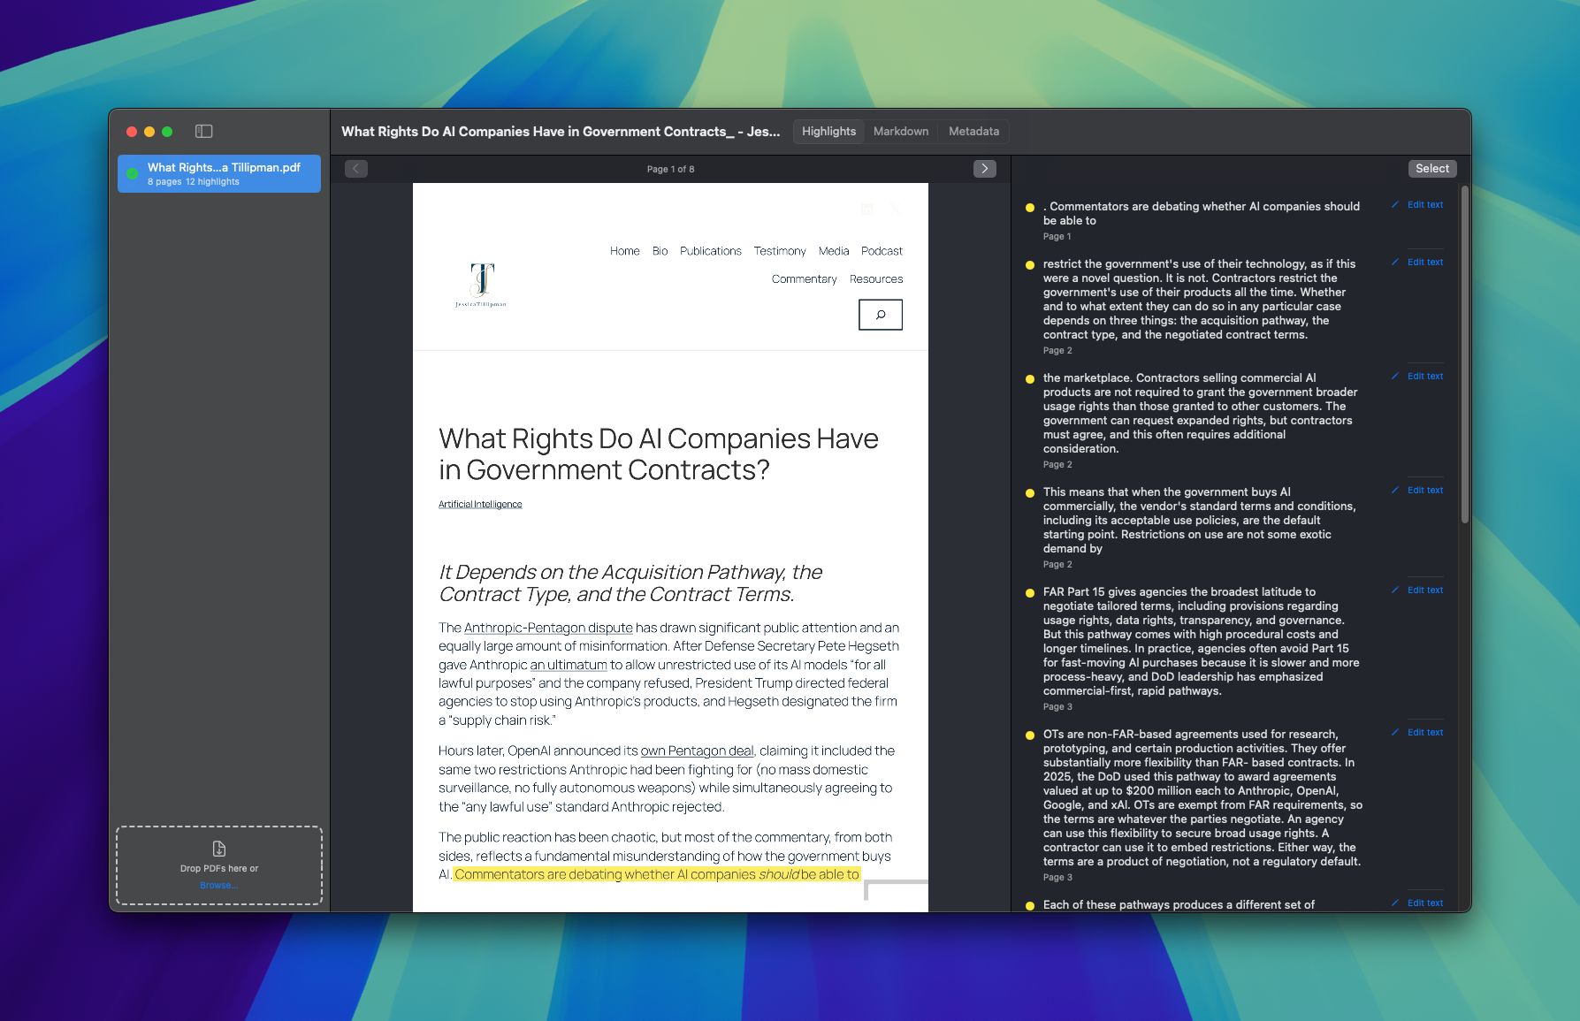The width and height of the screenshot is (1580, 1021).
Task: Open the Metadata tab
Action: pyautogui.click(x=973, y=131)
